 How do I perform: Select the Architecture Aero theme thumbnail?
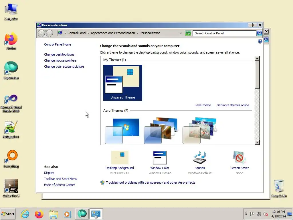coord(161,131)
